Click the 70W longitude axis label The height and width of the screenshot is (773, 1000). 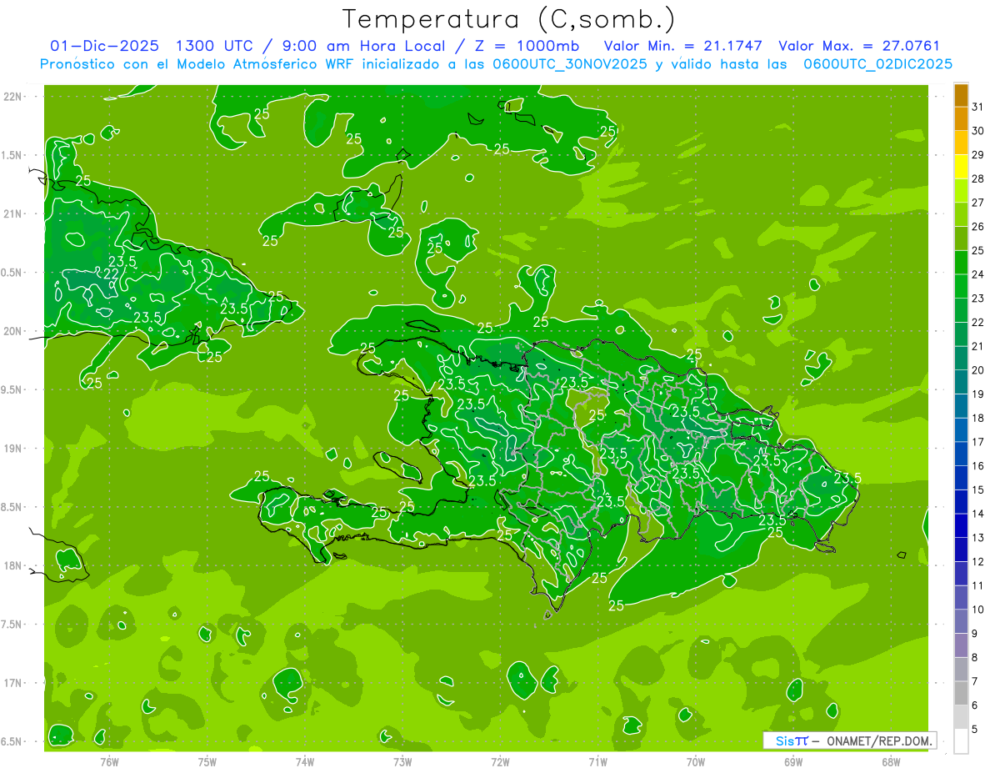click(x=695, y=761)
